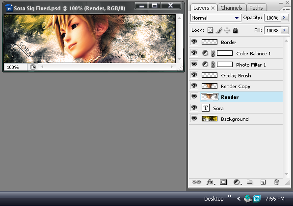Click layers panel scroll up arrow

pyautogui.click(x=286, y=41)
